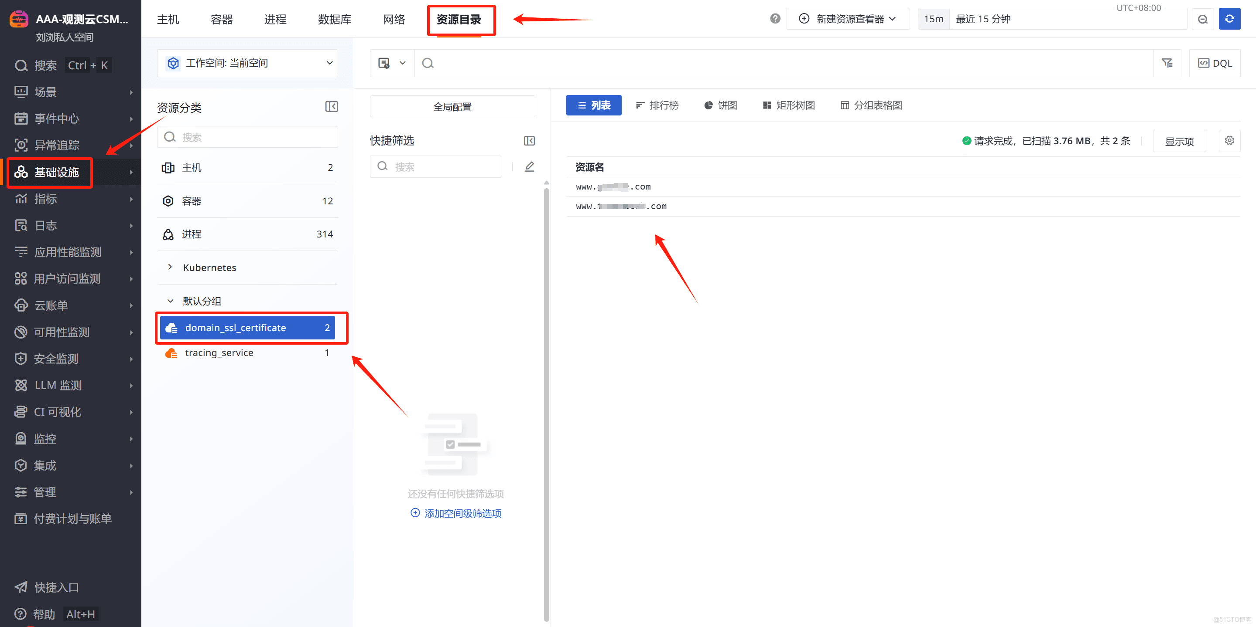Image resolution: width=1256 pixels, height=627 pixels.
Task: Switch to the 容器 tab
Action: pyautogui.click(x=221, y=20)
